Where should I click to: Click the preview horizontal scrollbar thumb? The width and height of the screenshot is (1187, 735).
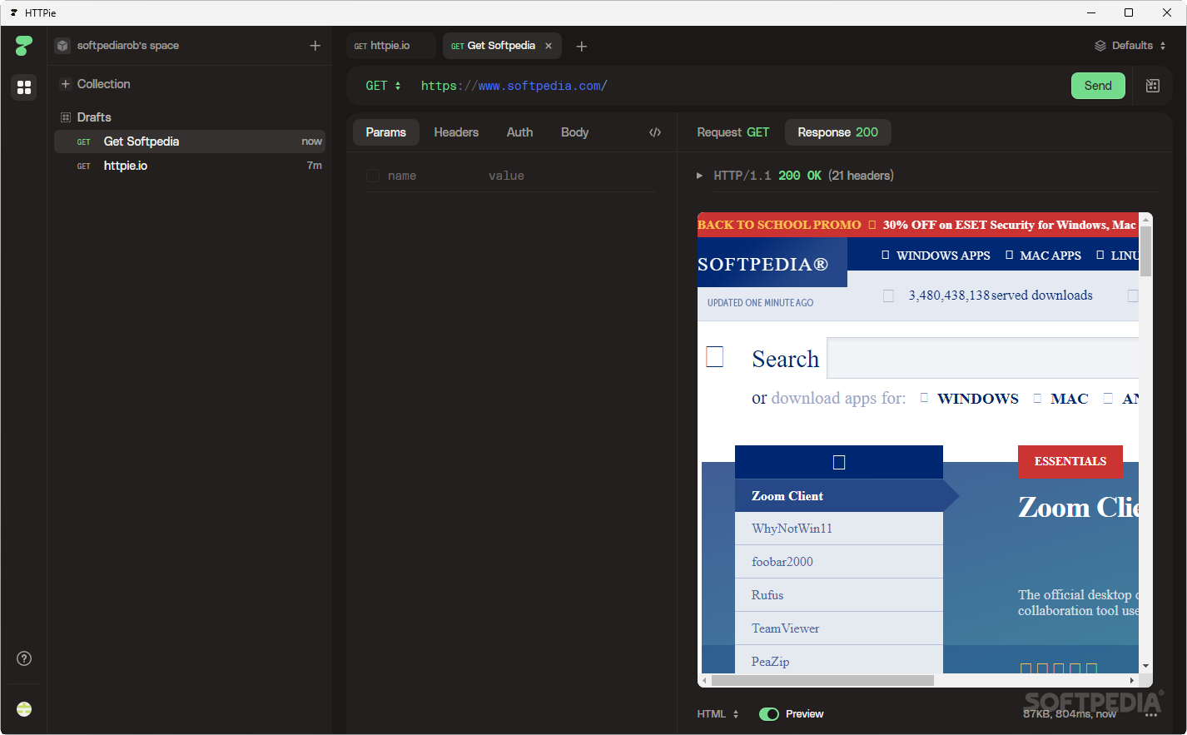(822, 680)
